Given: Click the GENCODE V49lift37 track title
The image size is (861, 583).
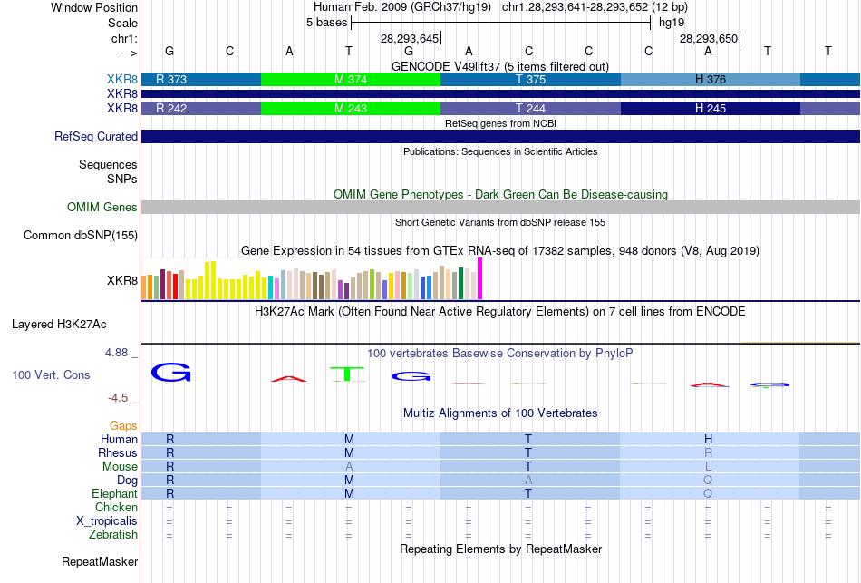Looking at the screenshot, I should [x=500, y=66].
